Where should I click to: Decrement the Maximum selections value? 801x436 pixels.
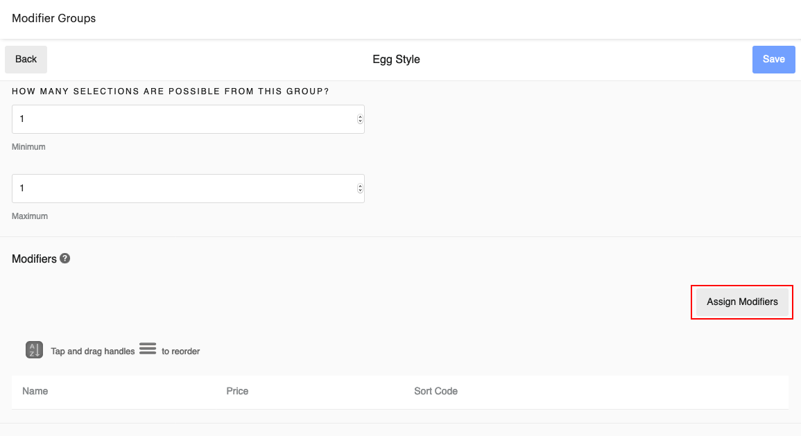pyautogui.click(x=359, y=191)
